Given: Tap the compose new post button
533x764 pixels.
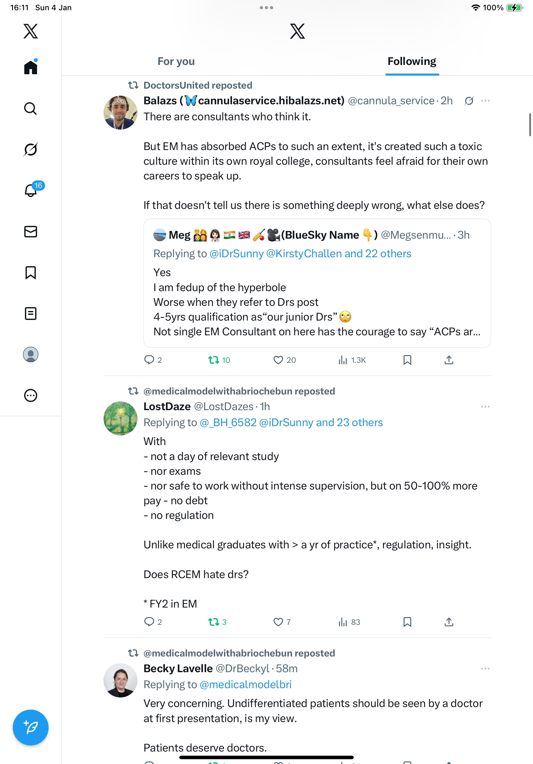Looking at the screenshot, I should coord(31,727).
